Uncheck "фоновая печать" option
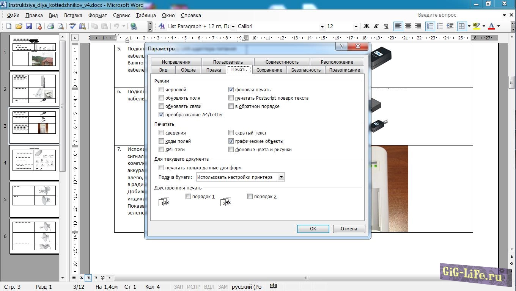This screenshot has height=291, width=516. pos(231,90)
